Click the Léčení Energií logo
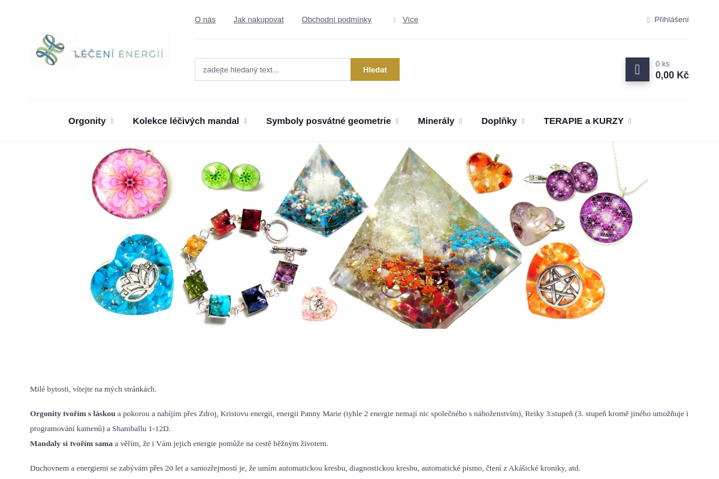Viewport: 719px width, 479px height. 100,50
